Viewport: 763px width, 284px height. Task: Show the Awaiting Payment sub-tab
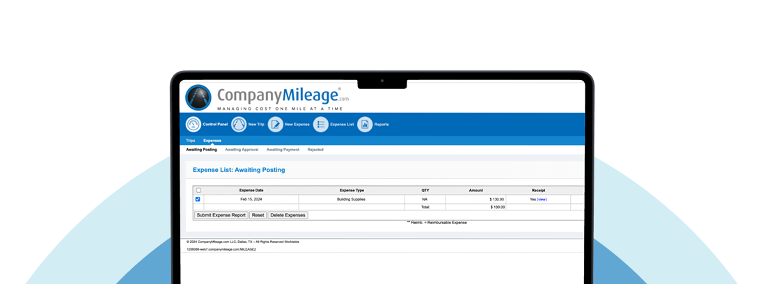[x=283, y=150]
